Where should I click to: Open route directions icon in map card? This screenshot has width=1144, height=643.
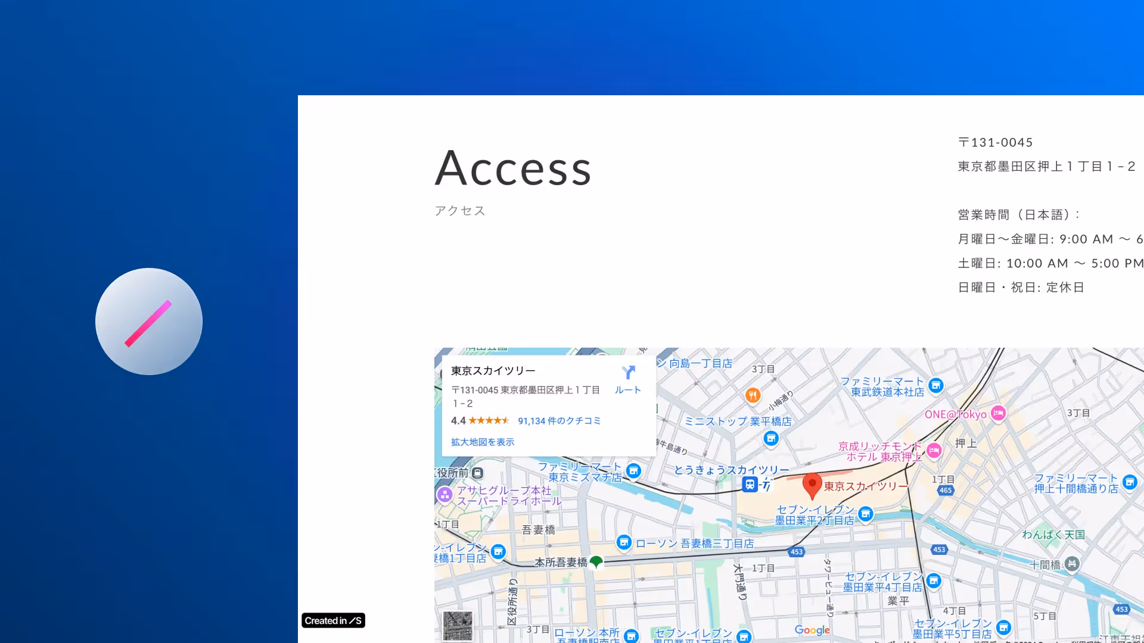click(628, 373)
